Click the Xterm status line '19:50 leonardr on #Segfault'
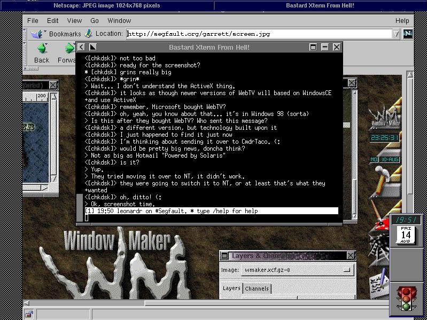Viewport: 427px width, 320px height. point(212,211)
